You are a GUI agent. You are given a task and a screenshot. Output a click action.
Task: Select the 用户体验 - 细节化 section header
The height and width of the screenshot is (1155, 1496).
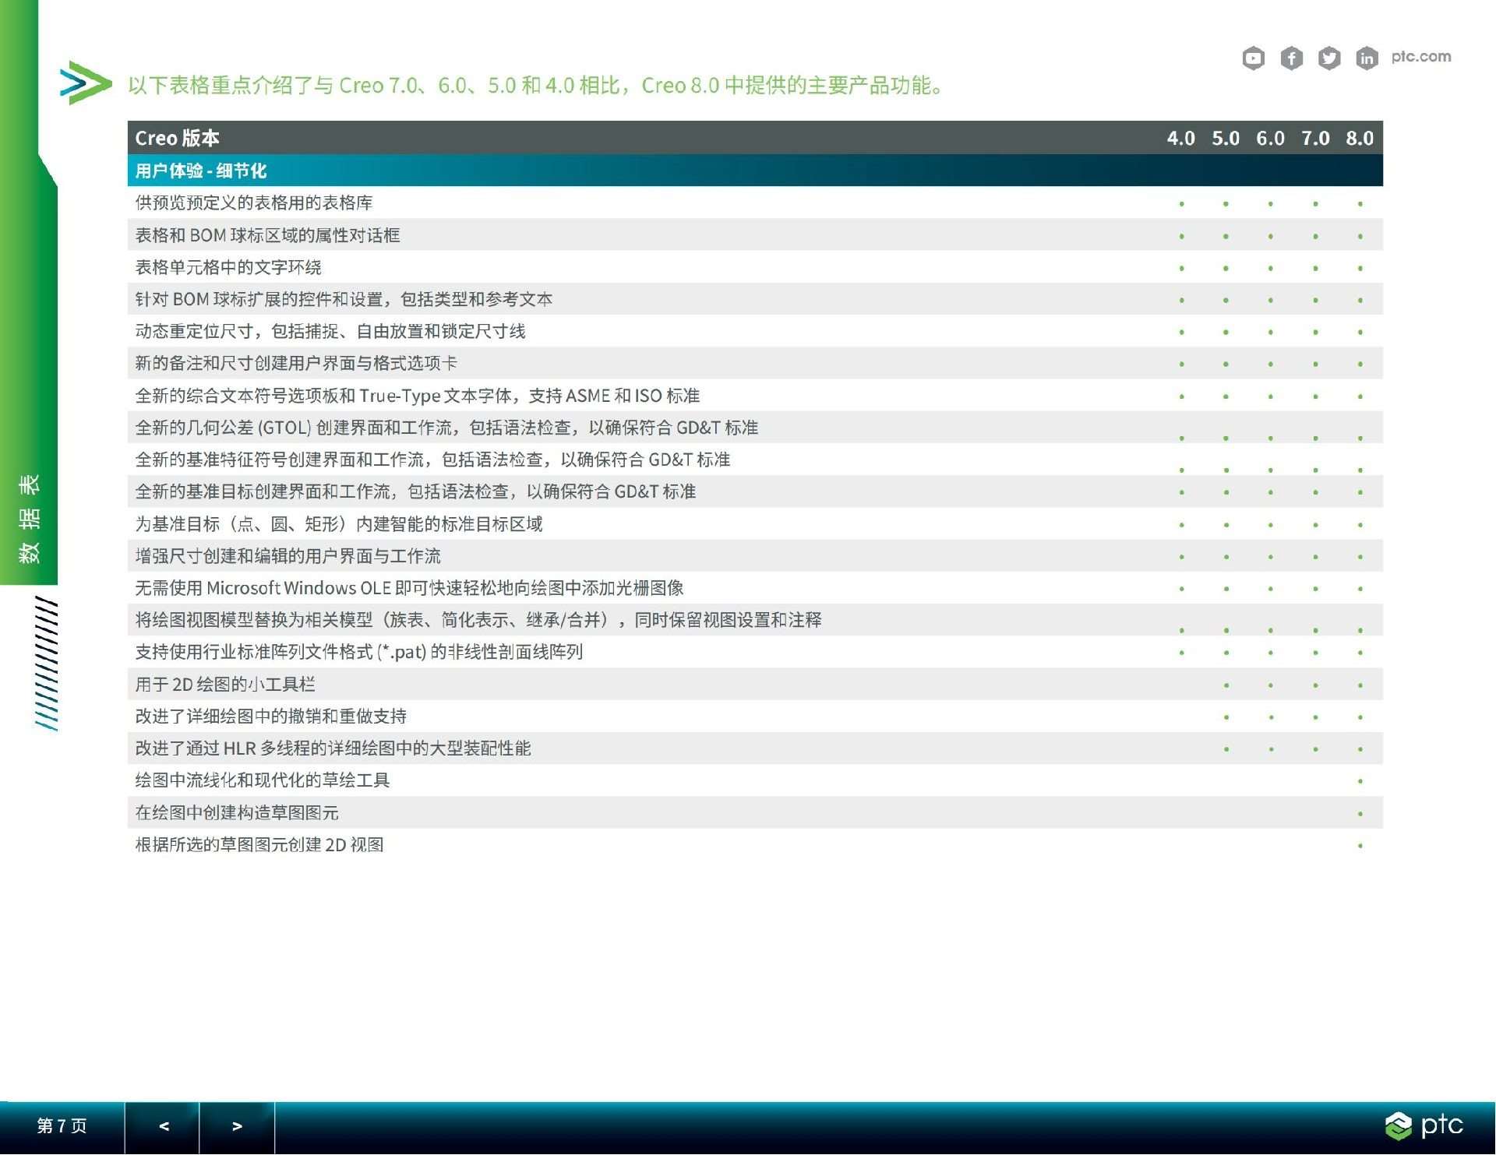point(755,171)
